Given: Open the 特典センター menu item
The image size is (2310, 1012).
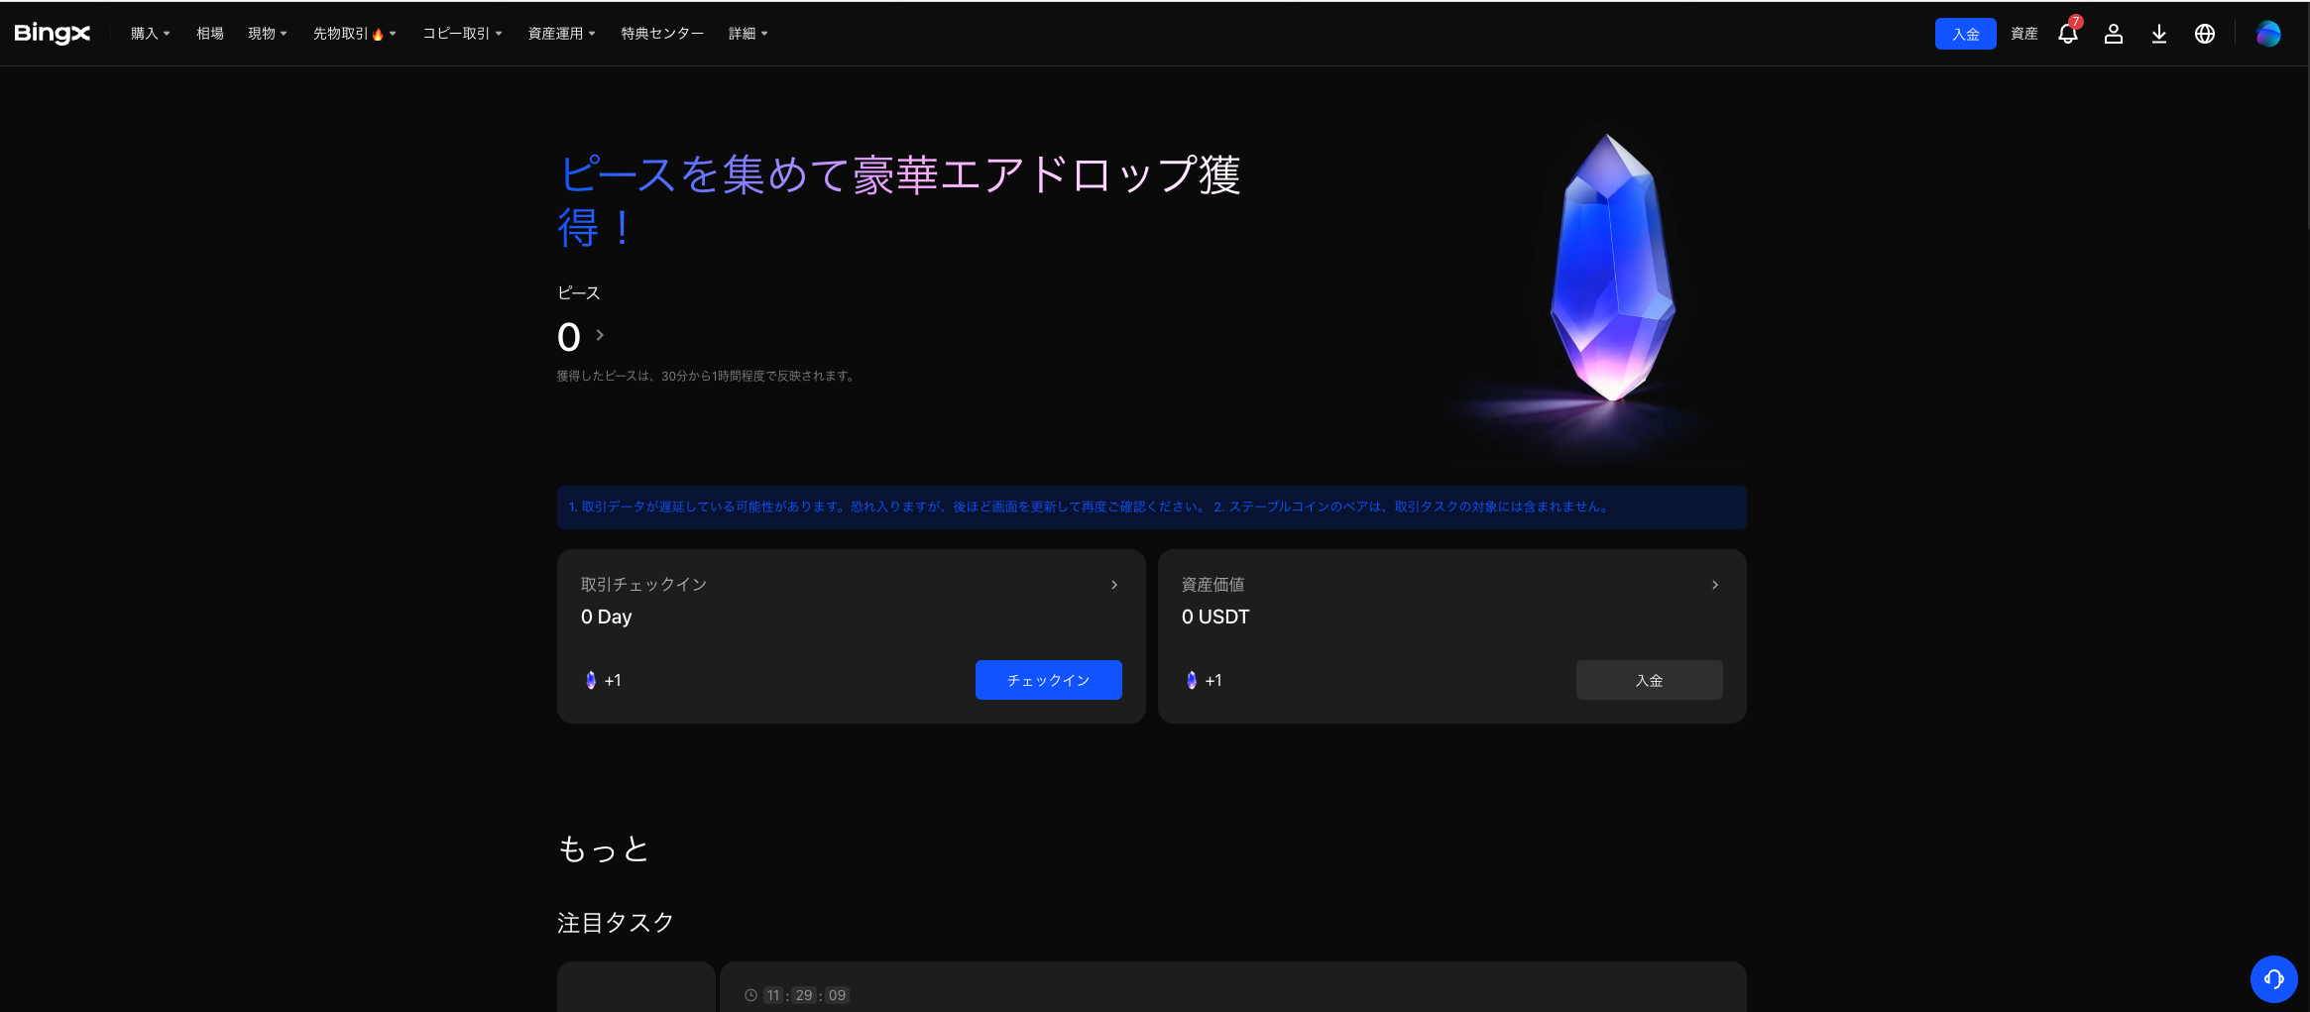Looking at the screenshot, I should pyautogui.click(x=662, y=34).
